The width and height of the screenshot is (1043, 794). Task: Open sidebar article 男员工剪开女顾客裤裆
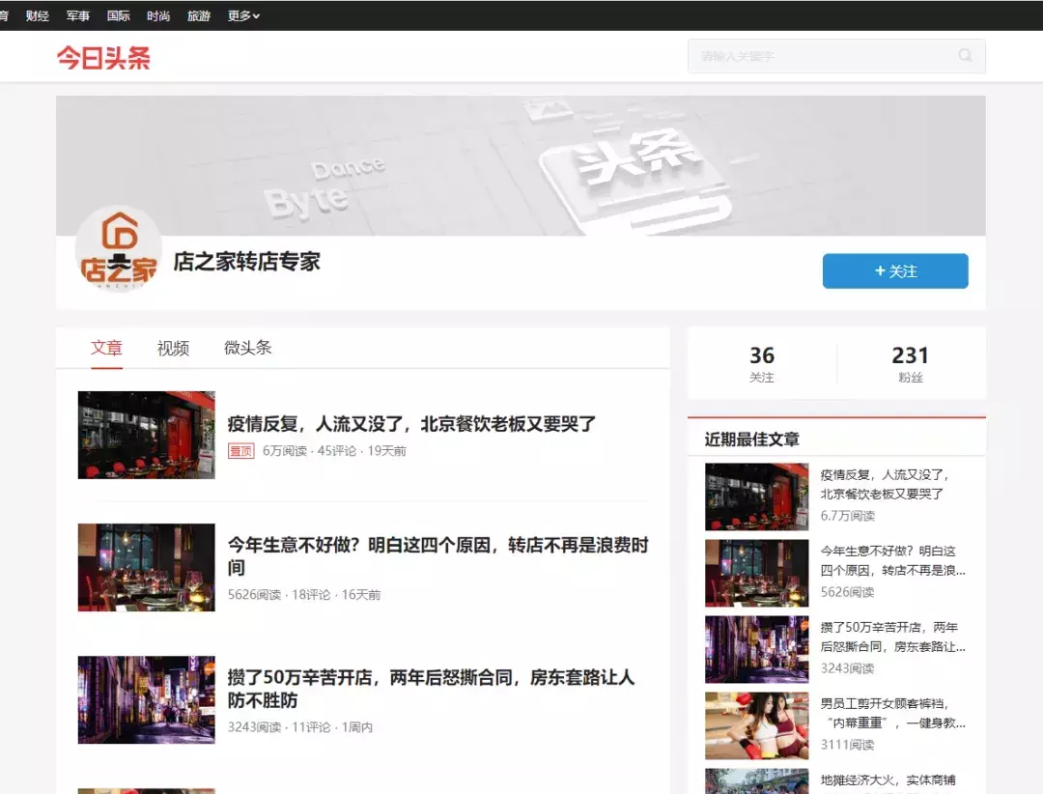point(892,713)
